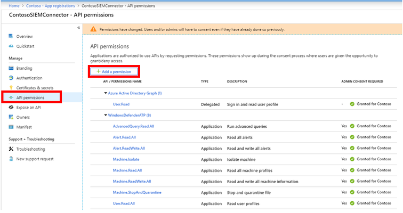Open AdvancedQuery.Read.All permission
The height and width of the screenshot is (213, 403).
click(133, 126)
